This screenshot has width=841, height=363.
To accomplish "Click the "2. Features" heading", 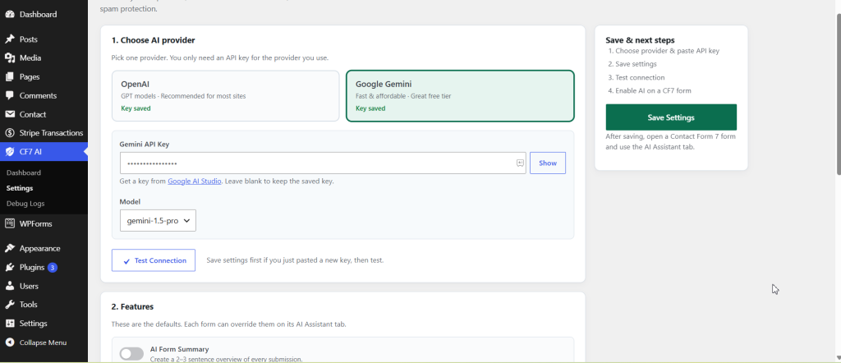I will pyautogui.click(x=132, y=306).
